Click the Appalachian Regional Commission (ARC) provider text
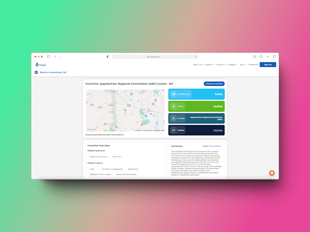The width and height of the screenshot is (310, 232). coord(206,118)
